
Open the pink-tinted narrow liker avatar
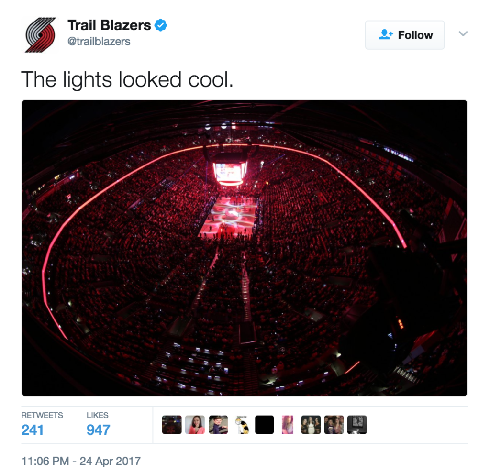pos(288,425)
